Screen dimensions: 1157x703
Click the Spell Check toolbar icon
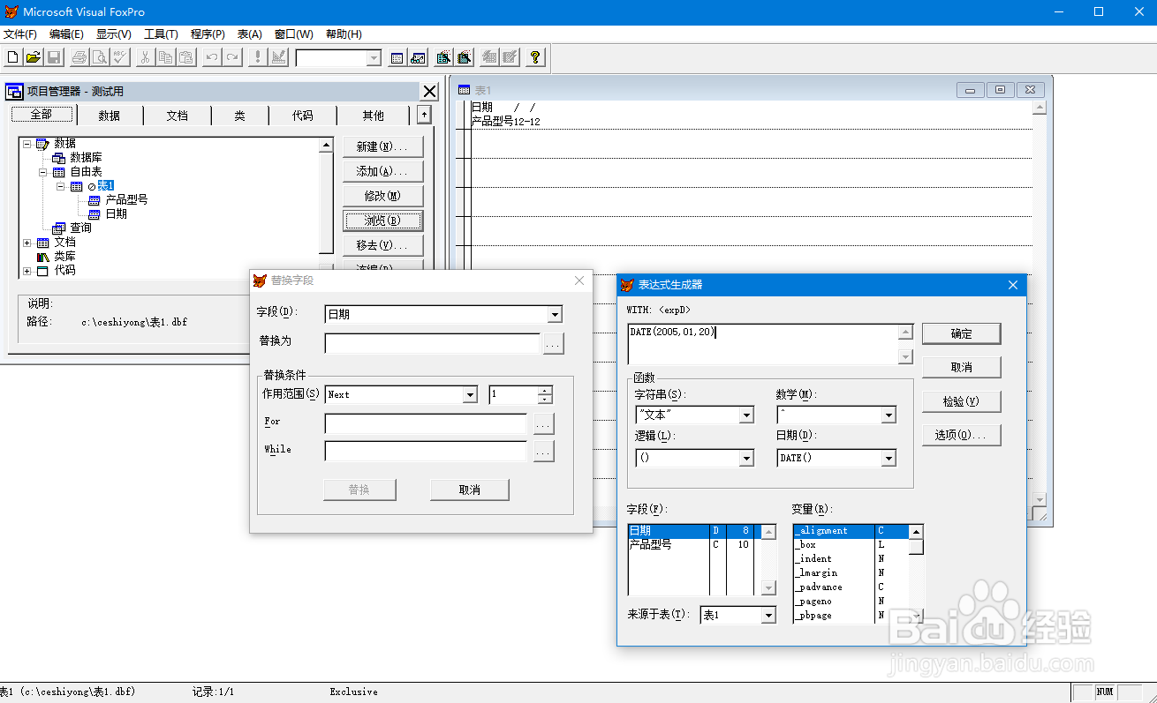point(120,56)
